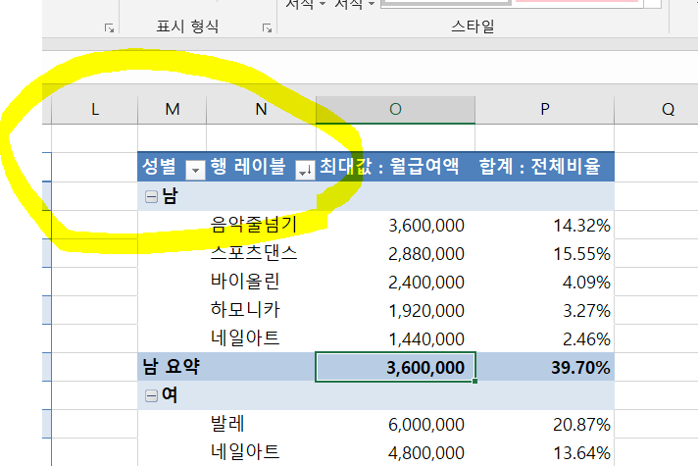Select column L header
The image size is (698, 466).
pos(94,110)
